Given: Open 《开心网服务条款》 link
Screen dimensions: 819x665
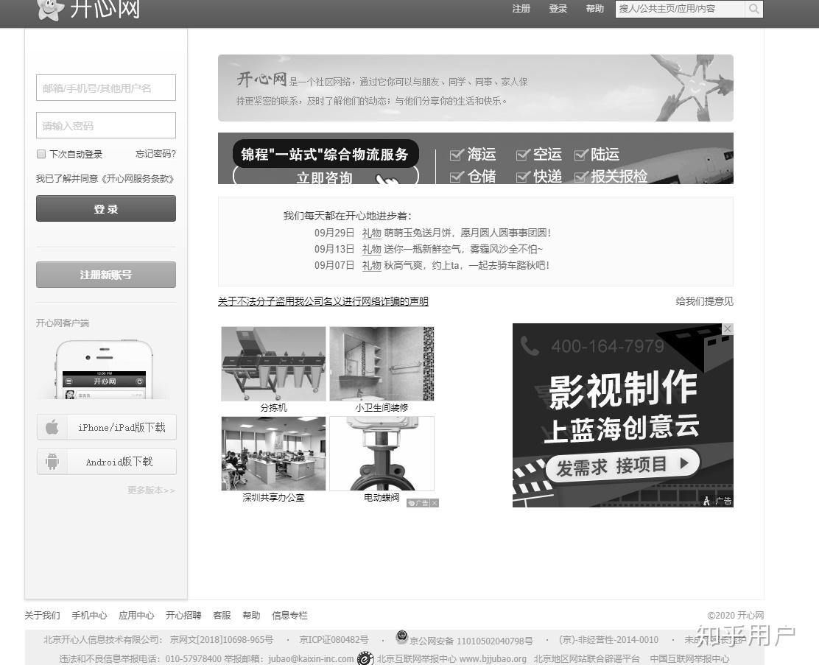Looking at the screenshot, I should (138, 179).
